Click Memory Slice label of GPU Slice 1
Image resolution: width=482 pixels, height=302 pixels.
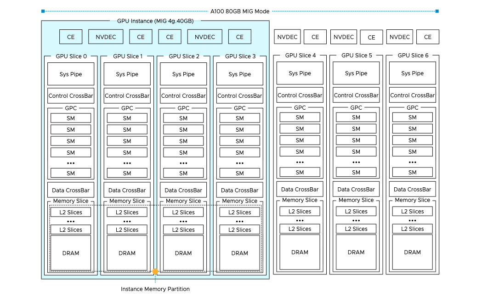click(127, 201)
